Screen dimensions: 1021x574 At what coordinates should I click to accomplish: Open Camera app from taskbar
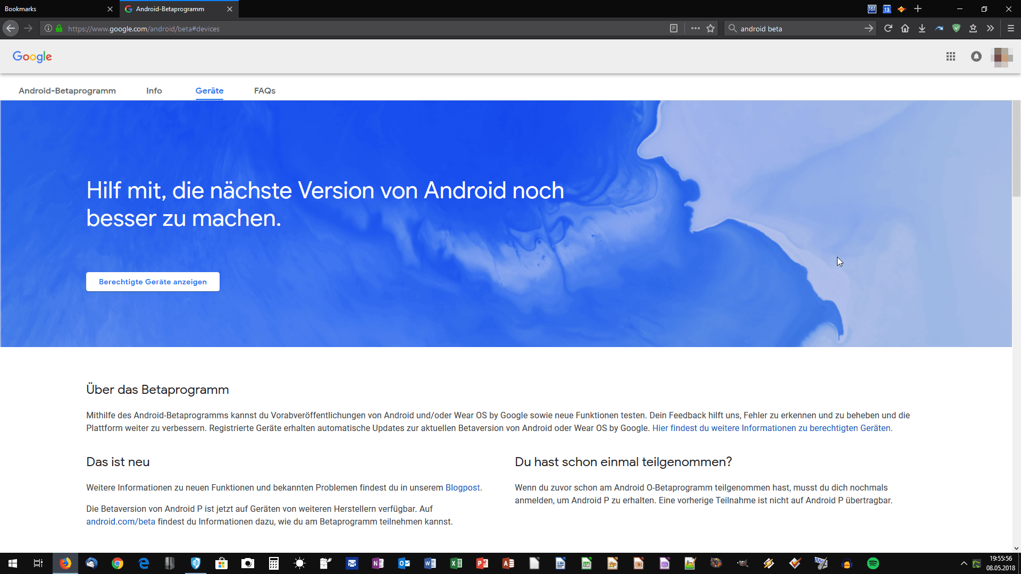click(x=248, y=563)
